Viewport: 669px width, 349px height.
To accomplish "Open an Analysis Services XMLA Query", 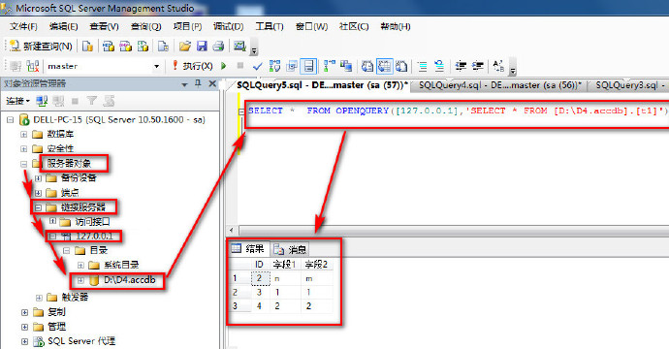I will tap(143, 47).
